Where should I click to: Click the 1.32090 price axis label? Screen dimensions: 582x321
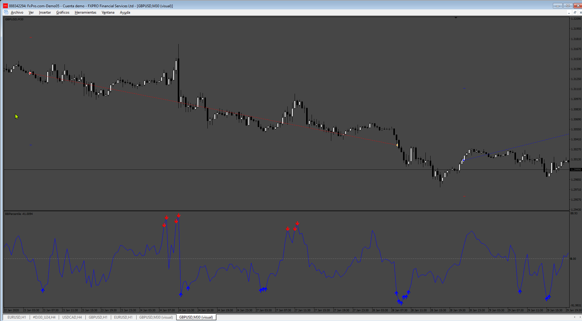click(x=576, y=19)
